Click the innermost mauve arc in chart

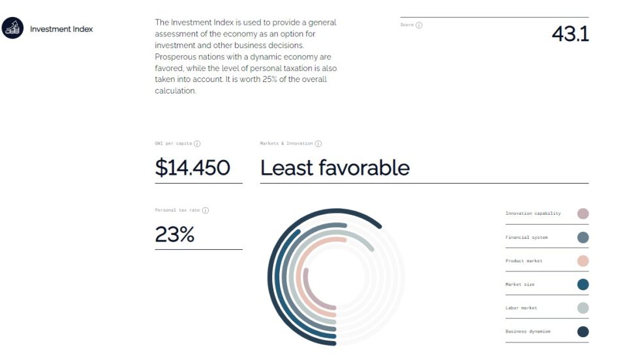pos(307,286)
